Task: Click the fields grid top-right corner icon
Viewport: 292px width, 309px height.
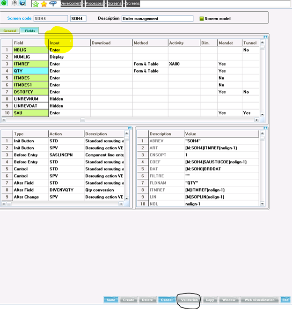Action: (267, 36)
